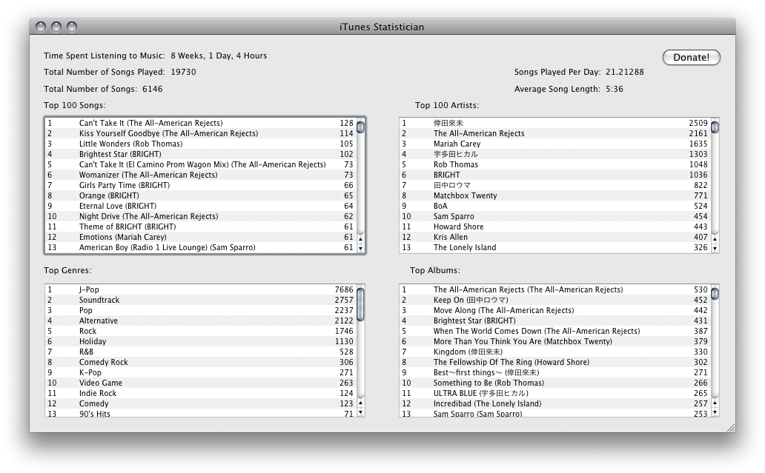
Task: Select Can't Take It (El Camino Prom Wagon Mix)
Action: click(201, 164)
